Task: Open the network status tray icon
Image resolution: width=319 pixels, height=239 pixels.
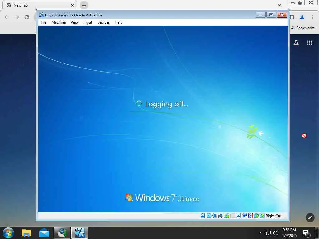Action: point(268,233)
